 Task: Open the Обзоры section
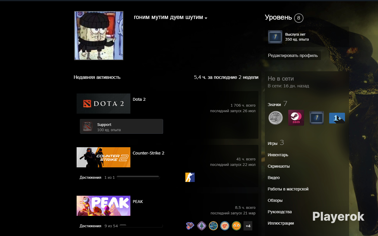click(x=275, y=200)
